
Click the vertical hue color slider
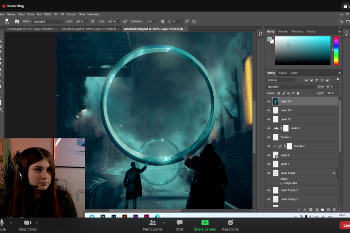tap(336, 51)
